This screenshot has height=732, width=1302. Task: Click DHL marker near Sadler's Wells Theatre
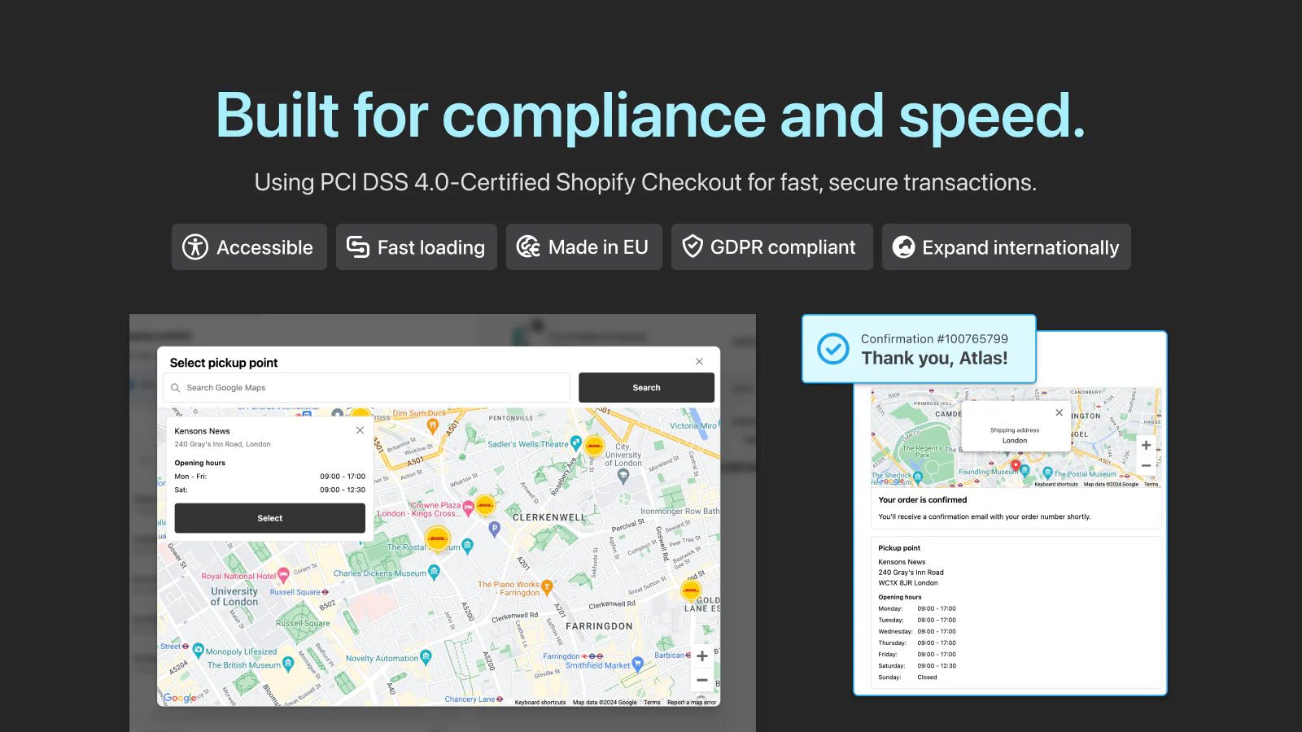pos(595,446)
